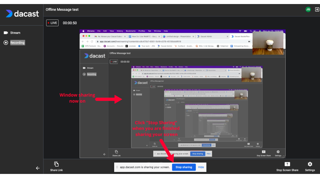Click the Spotlight search icon in preview
Screen dimensions: 320x179
pyautogui.click(x=251, y=31)
